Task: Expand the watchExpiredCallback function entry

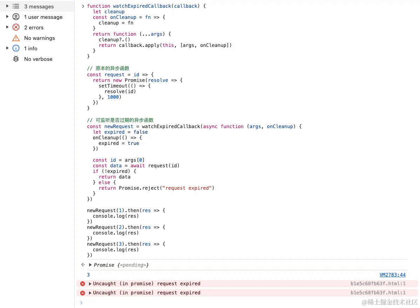Action: point(83,6)
